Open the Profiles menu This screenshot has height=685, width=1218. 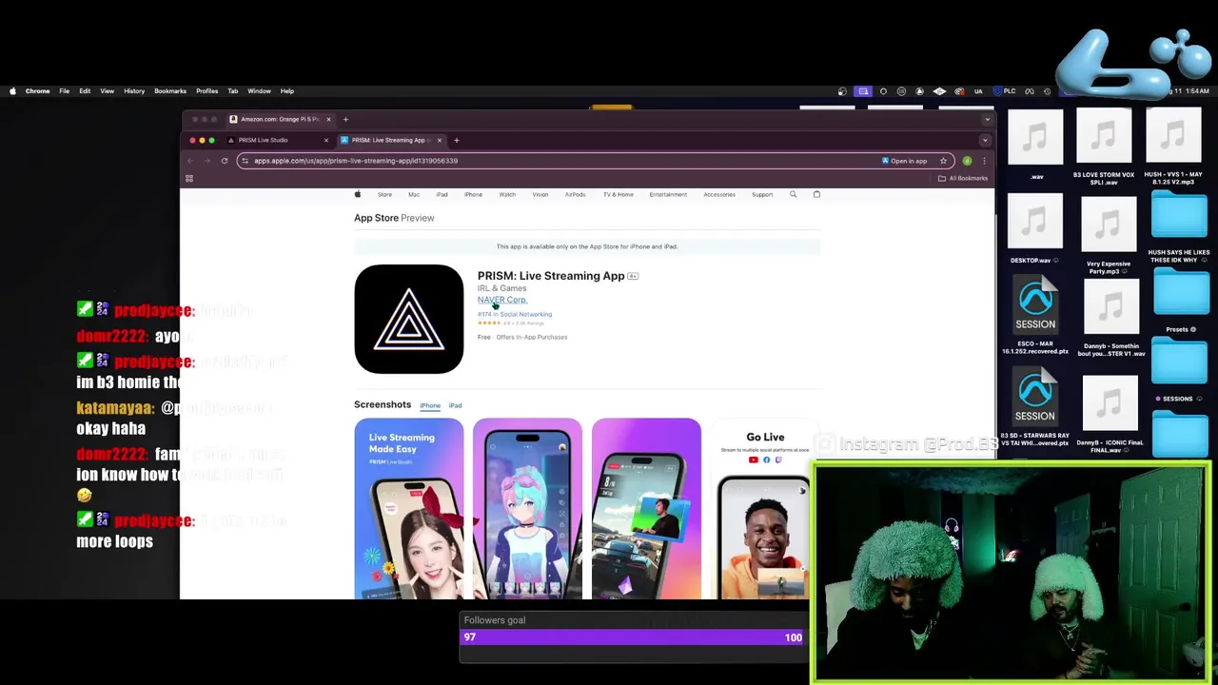[x=206, y=91]
